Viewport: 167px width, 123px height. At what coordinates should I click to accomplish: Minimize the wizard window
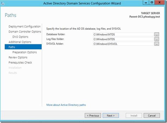click(146, 2)
